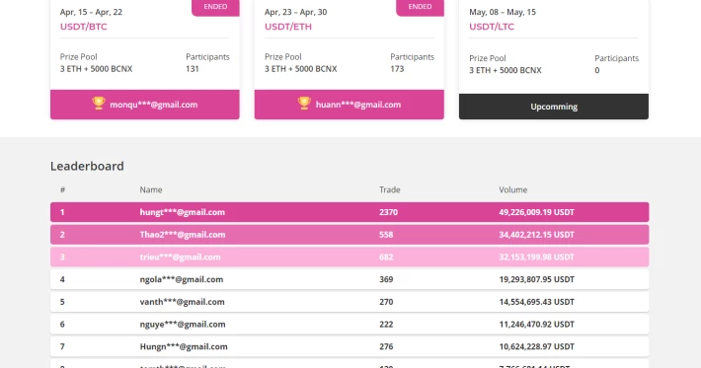This screenshot has width=701, height=368.
Task: Open the USDT/ETH pair link
Action: click(x=288, y=27)
